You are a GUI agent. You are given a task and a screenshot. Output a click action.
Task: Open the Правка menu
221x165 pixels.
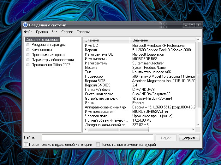click(42, 32)
